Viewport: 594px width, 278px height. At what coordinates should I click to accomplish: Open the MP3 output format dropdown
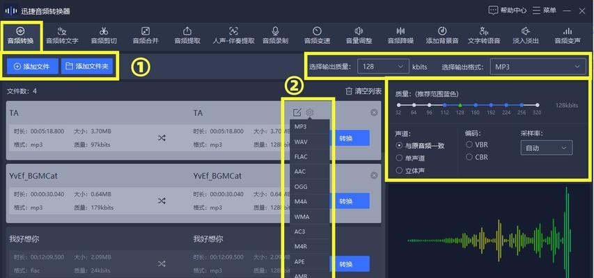click(x=538, y=67)
